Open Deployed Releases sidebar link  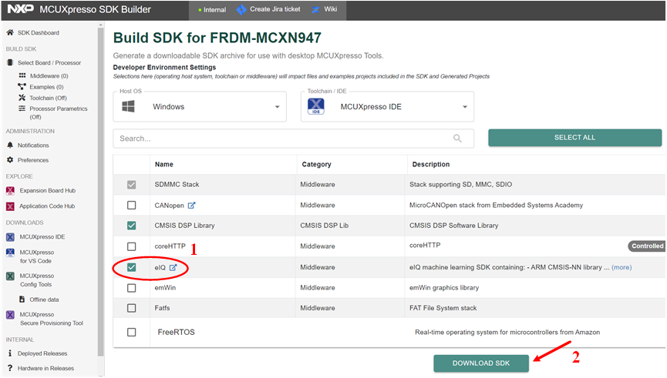pos(42,353)
